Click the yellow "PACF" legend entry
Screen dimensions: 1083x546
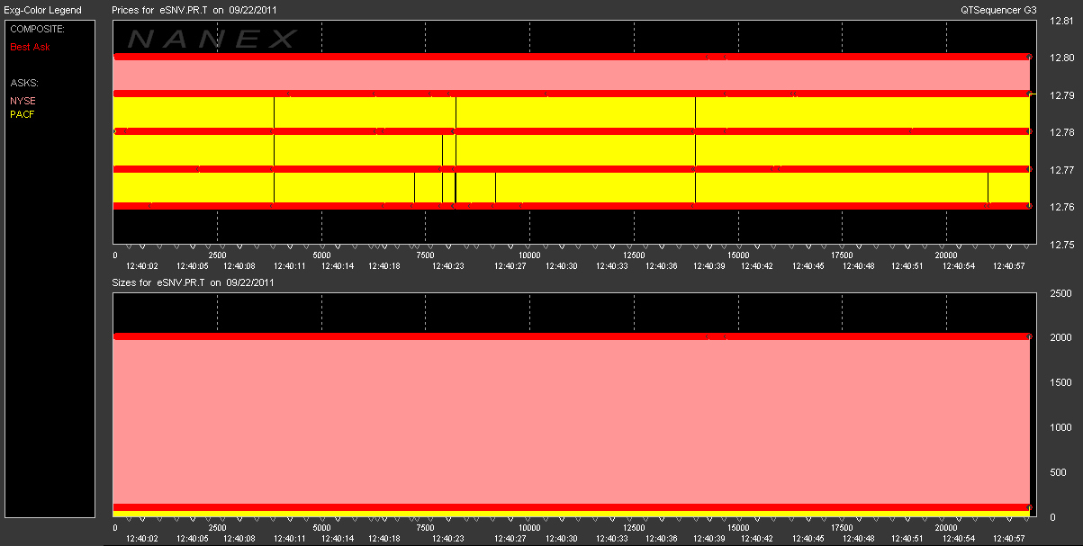pos(23,114)
